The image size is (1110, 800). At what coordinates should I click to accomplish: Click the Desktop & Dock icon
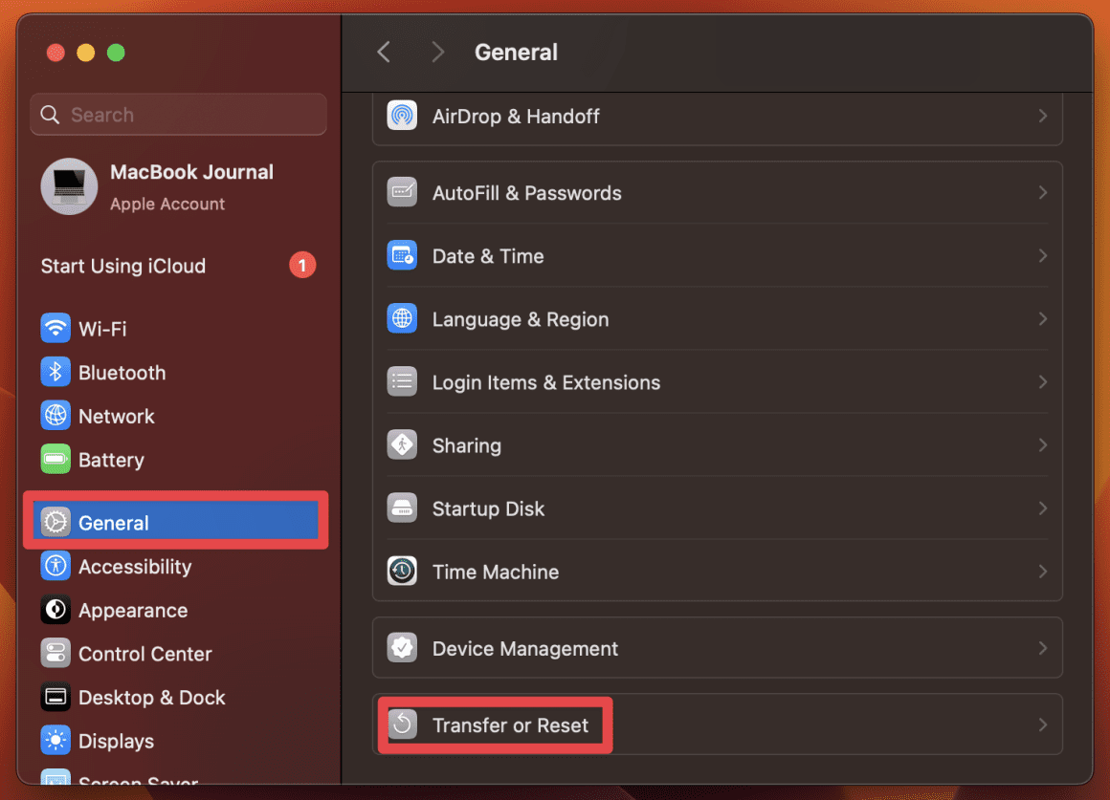pos(55,698)
